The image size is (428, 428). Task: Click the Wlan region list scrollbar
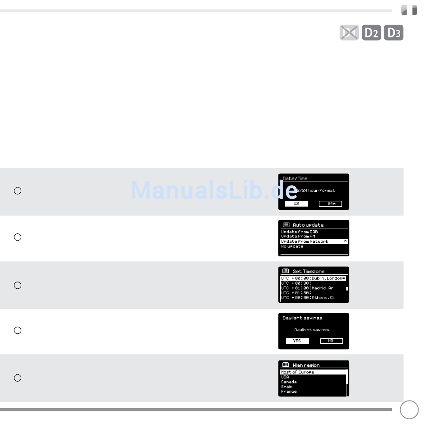click(347, 383)
